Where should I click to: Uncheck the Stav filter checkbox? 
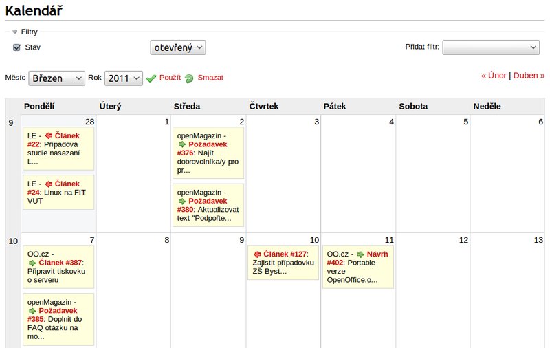[x=16, y=47]
